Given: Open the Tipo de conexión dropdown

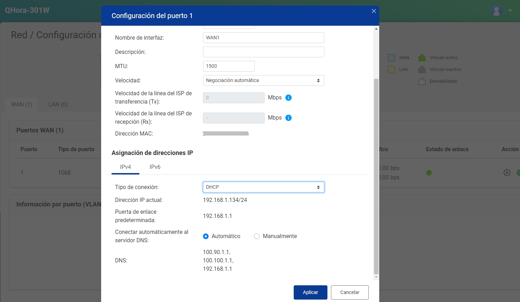Looking at the screenshot, I should pos(263,187).
